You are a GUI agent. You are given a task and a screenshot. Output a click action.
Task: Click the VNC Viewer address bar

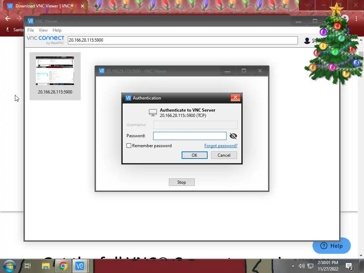pos(183,40)
